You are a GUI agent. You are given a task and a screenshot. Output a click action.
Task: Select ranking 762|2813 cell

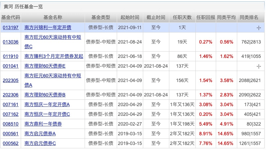pos(251,42)
